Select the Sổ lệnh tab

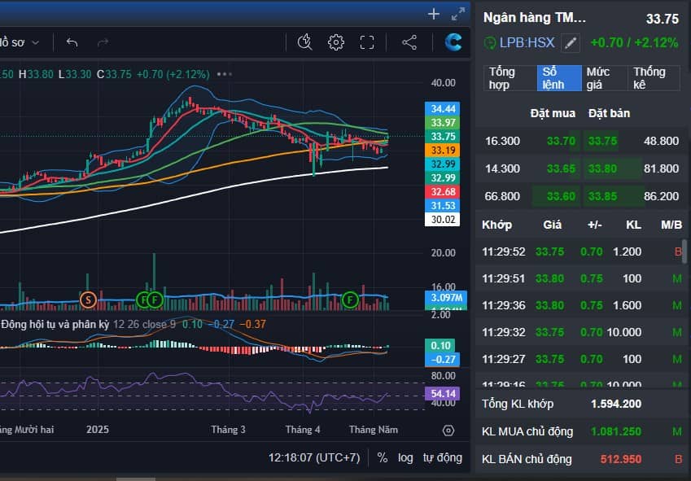click(559, 78)
